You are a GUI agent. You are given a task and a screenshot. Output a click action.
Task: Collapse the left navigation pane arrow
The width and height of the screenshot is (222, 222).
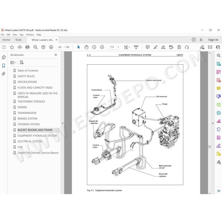(62, 123)
